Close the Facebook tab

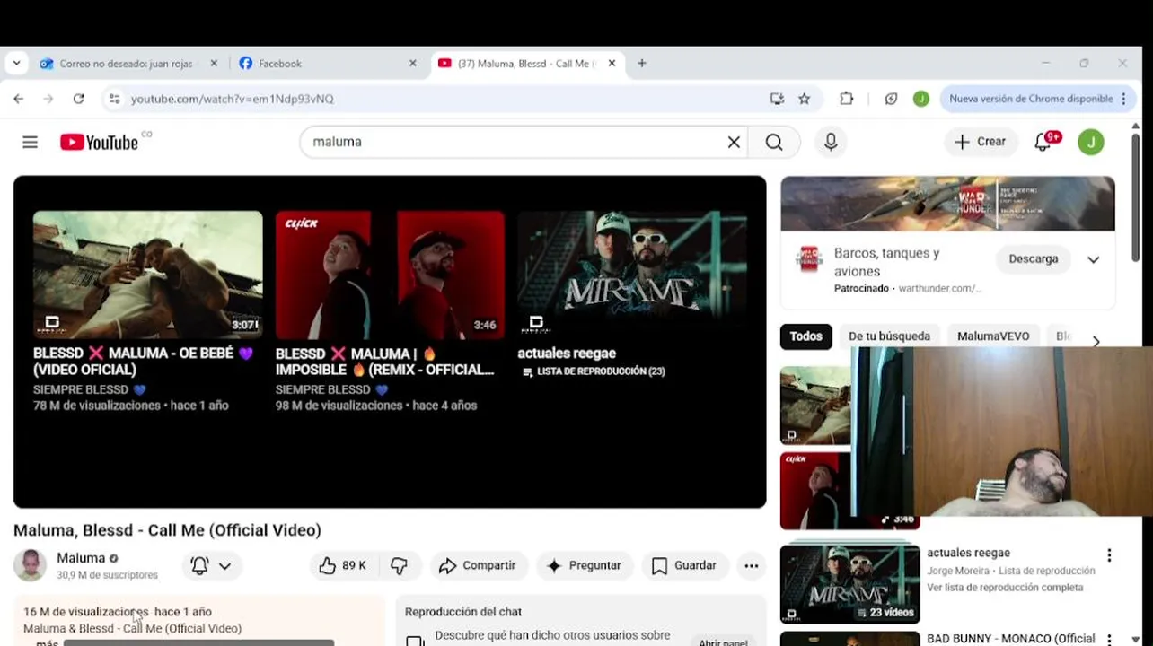coord(413,64)
